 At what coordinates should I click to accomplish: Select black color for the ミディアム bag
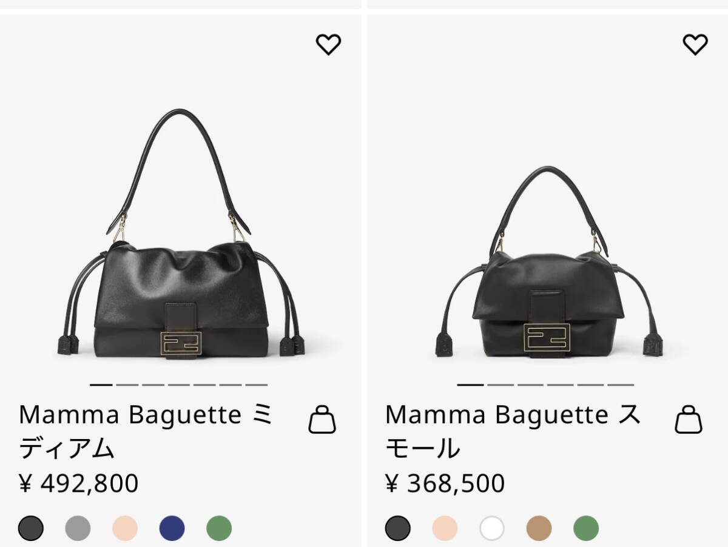pyautogui.click(x=31, y=528)
